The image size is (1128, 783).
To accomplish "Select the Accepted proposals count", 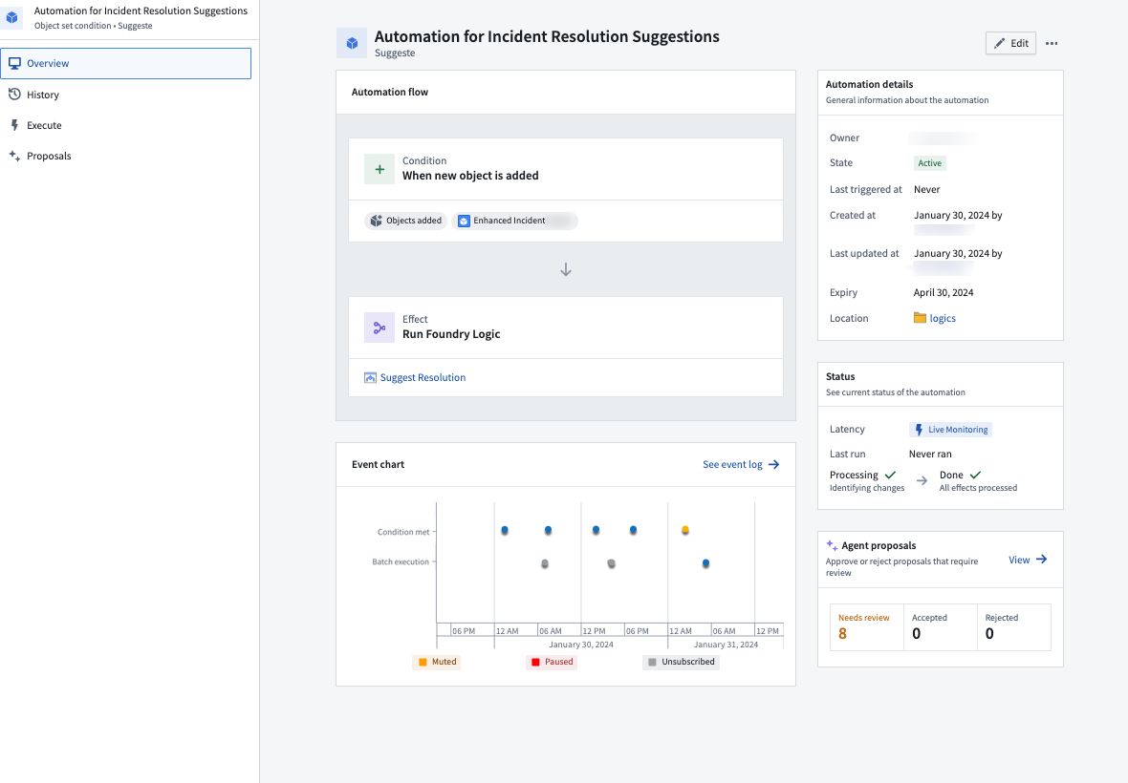I will click(x=941, y=627).
